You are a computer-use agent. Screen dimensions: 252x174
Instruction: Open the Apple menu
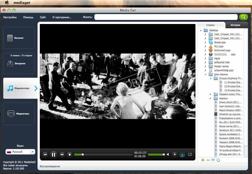coord(7,2)
